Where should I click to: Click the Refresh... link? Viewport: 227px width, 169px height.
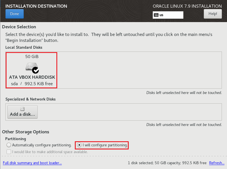217,163
